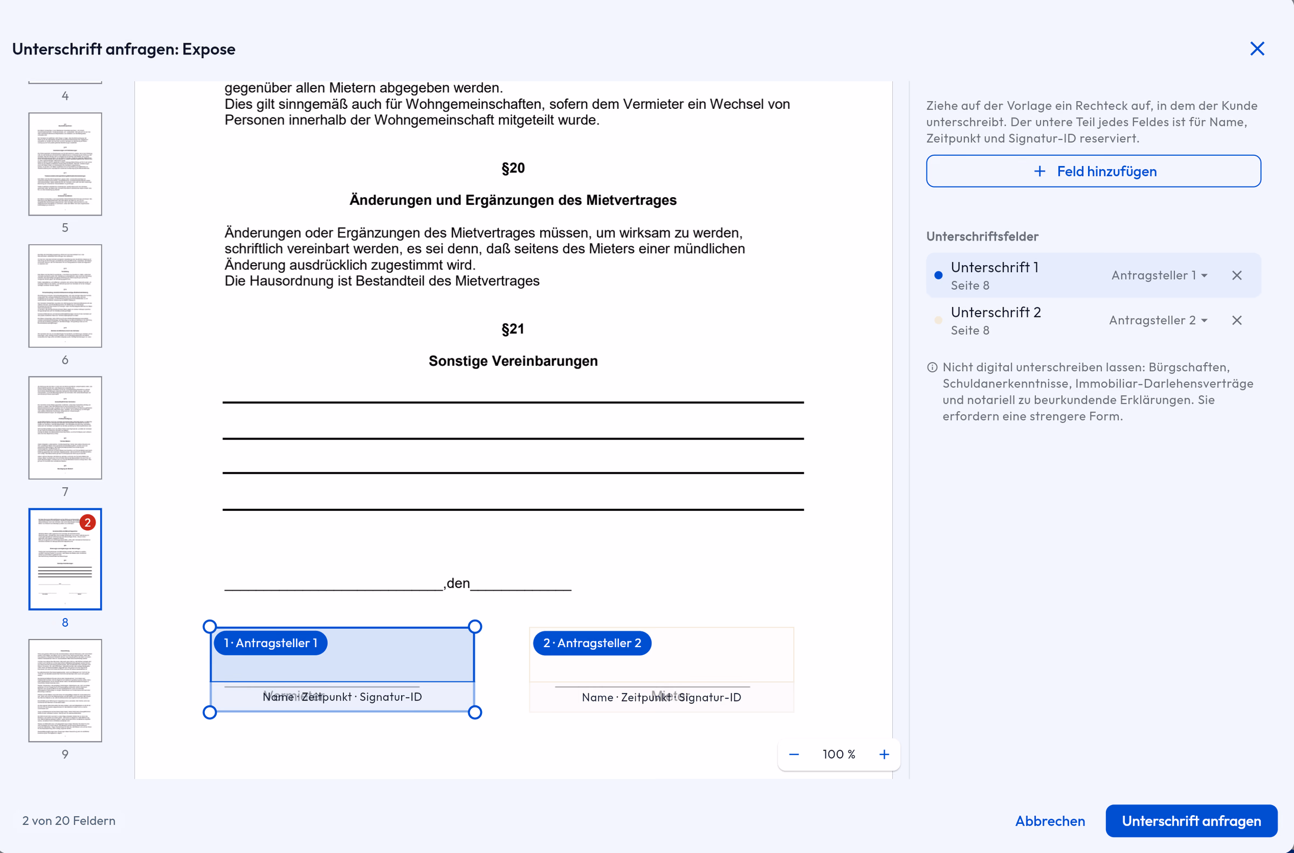Click the '2 von 20 Feldern' counter

pyautogui.click(x=68, y=820)
